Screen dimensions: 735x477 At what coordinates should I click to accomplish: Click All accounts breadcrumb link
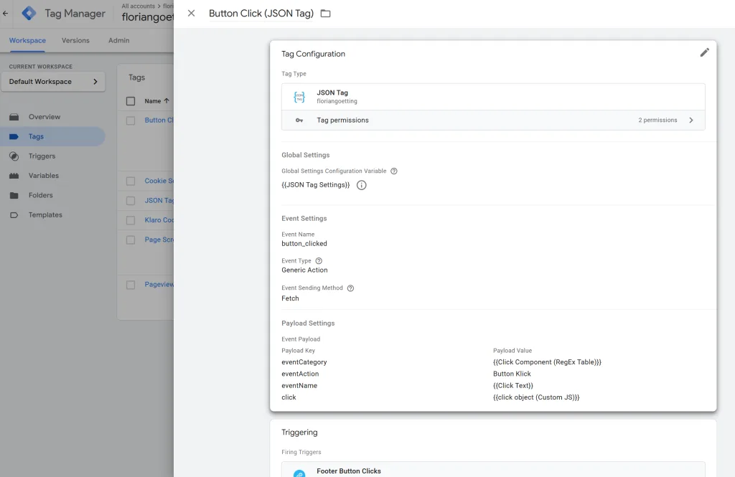point(139,6)
